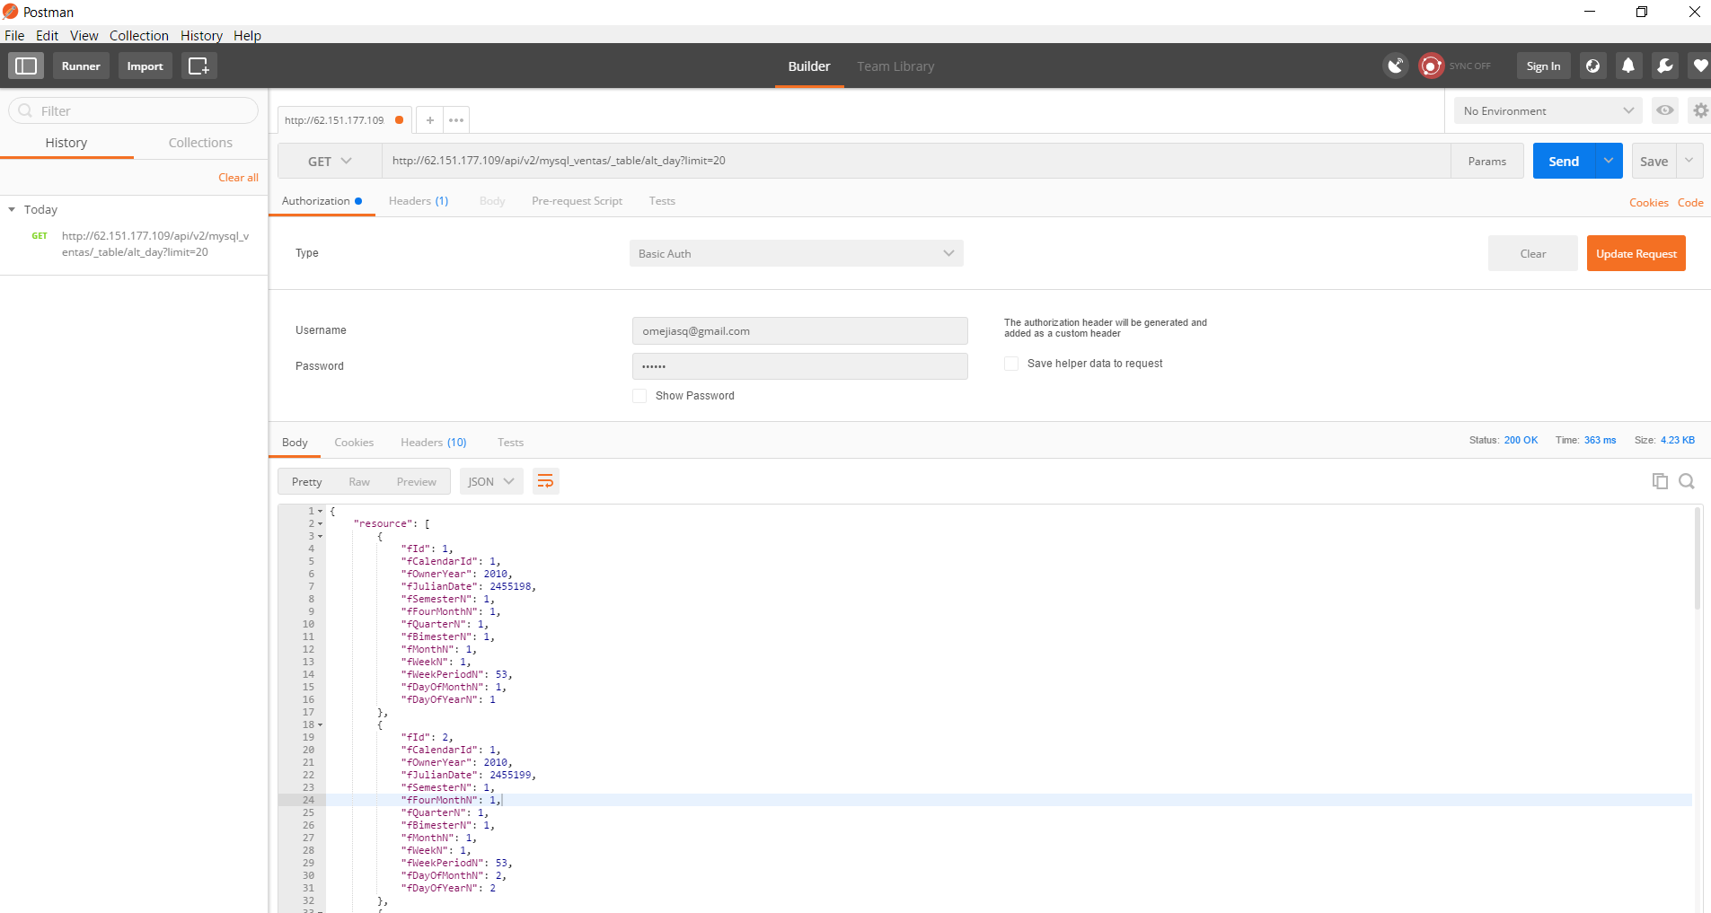Viewport: 1711px width, 913px height.
Task: Open the GET method dropdown
Action: point(330,161)
